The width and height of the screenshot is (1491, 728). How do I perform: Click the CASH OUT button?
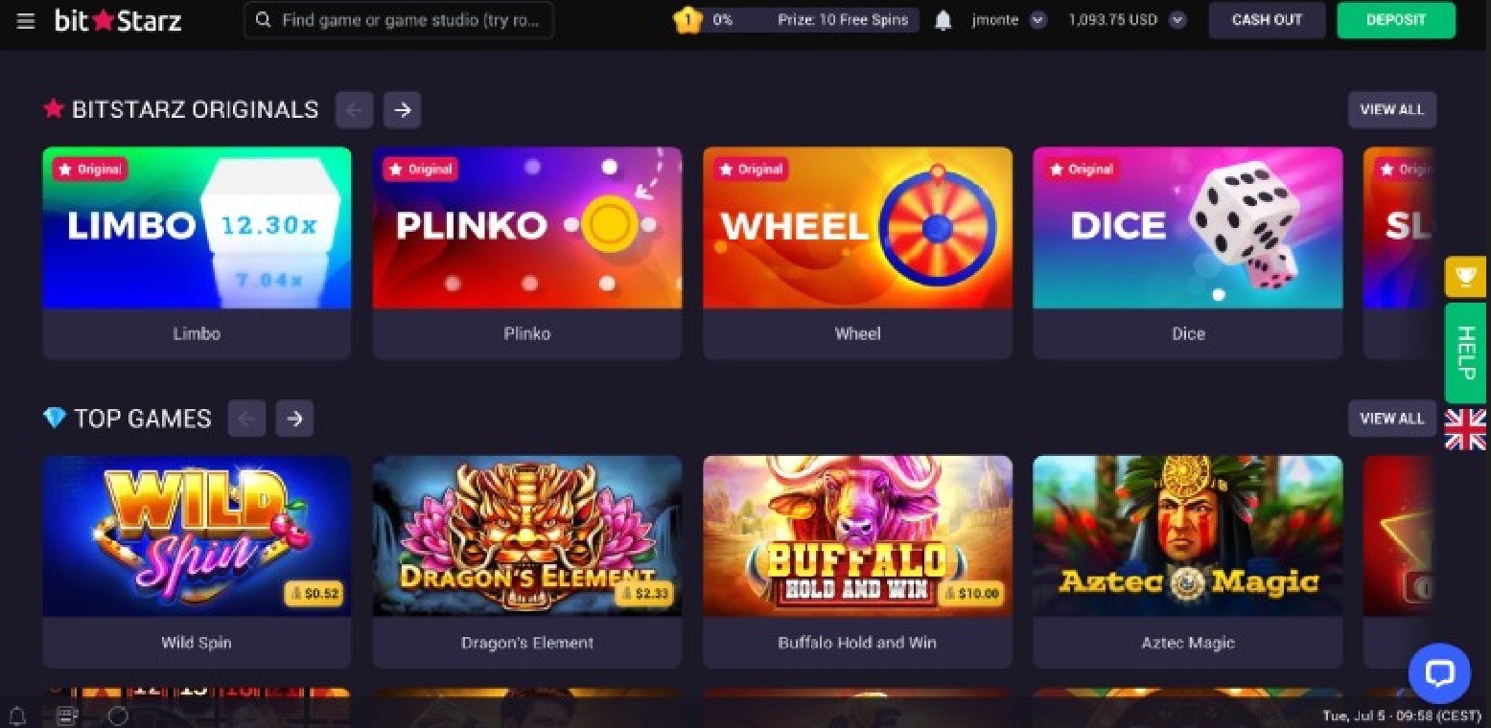1267,20
